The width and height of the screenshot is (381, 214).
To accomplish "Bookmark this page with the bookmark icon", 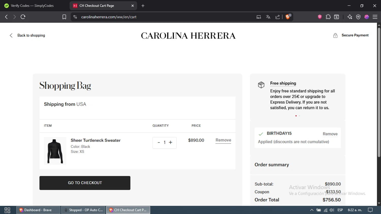I will coord(64,17).
